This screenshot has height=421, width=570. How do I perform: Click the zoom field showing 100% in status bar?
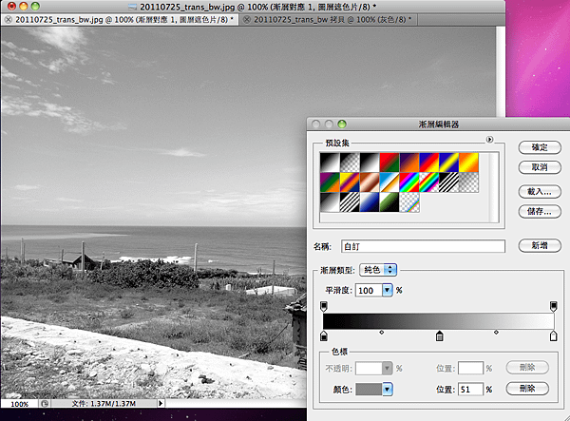click(x=20, y=404)
